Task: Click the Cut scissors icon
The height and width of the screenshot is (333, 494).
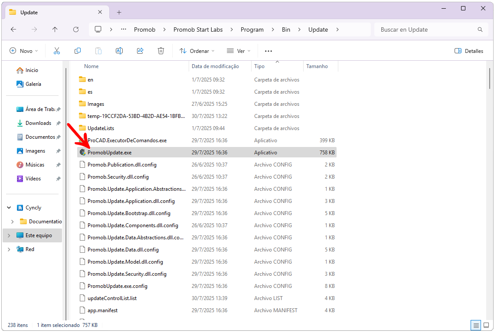Action: click(57, 51)
